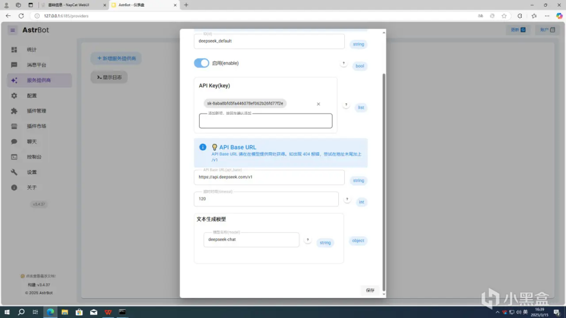Screen dimensions: 566x318
Task: Focus the add new API key input
Action: (x=266, y=121)
